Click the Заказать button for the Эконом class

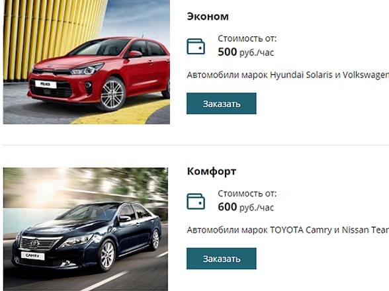[221, 103]
